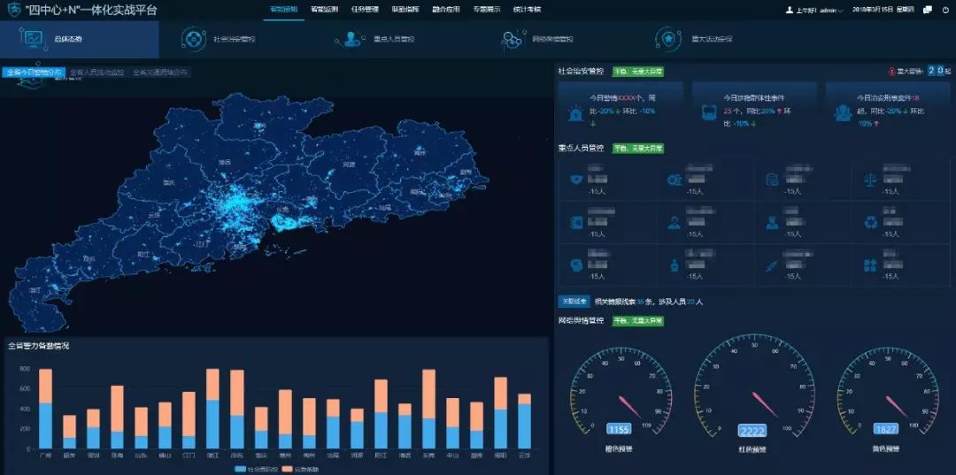Click the power icon in top right
The height and width of the screenshot is (475, 956).
[944, 10]
